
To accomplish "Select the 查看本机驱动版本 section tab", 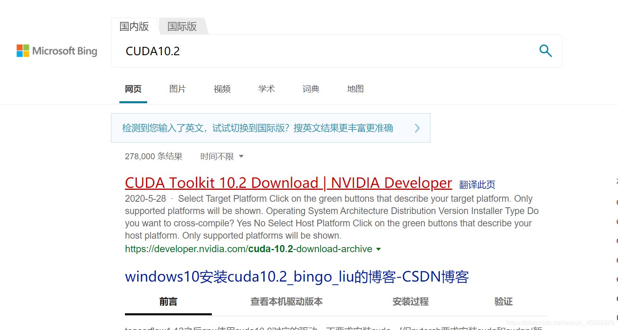I will pyautogui.click(x=286, y=302).
